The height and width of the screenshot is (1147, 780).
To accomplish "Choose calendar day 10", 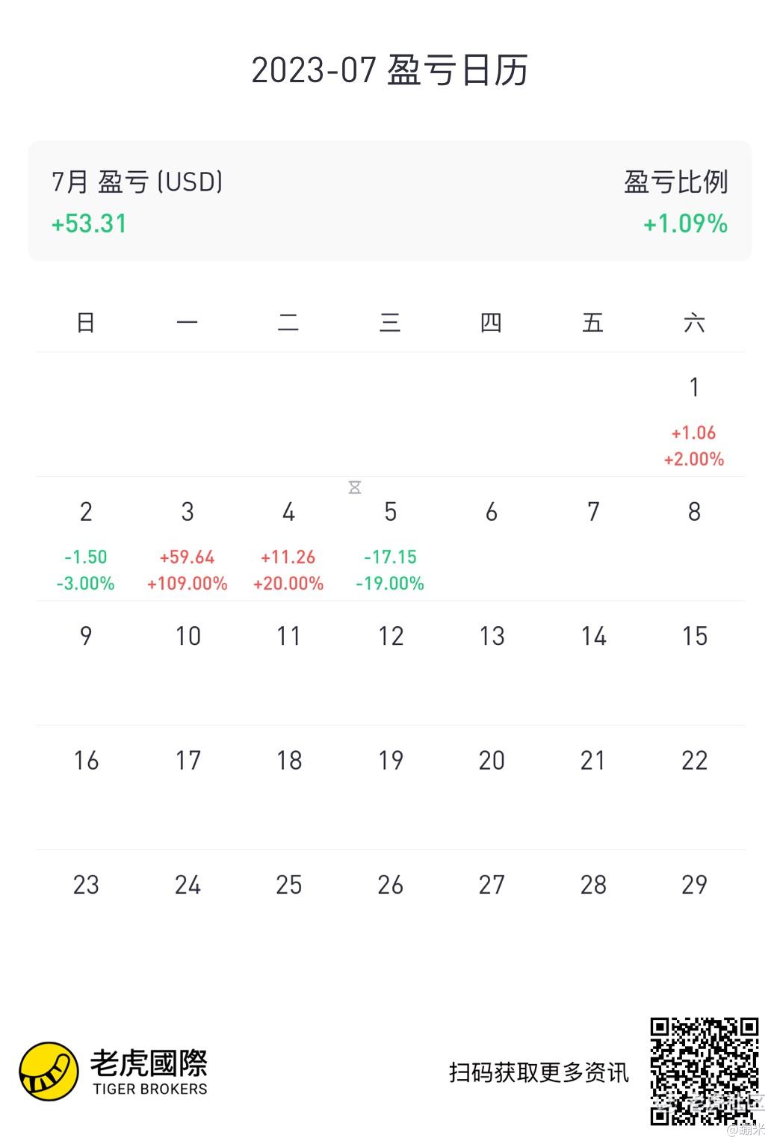I will point(188,636).
